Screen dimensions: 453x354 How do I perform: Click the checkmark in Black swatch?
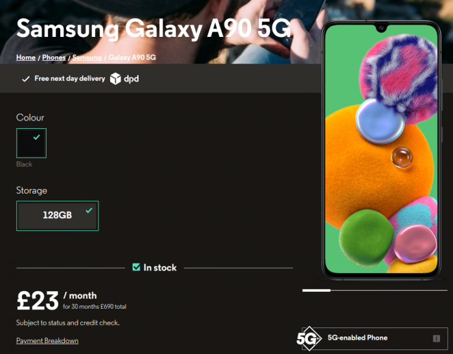coord(37,137)
